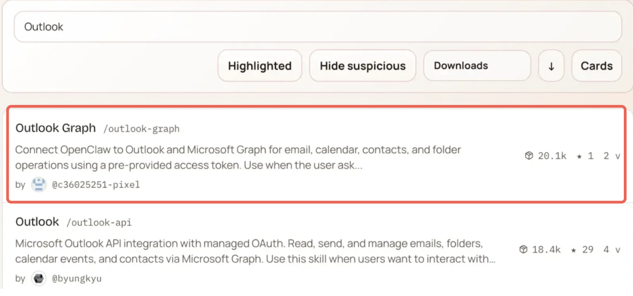Viewport: 633px width, 296px height.
Task: Open the Downloads sort dropdown
Action: (477, 66)
